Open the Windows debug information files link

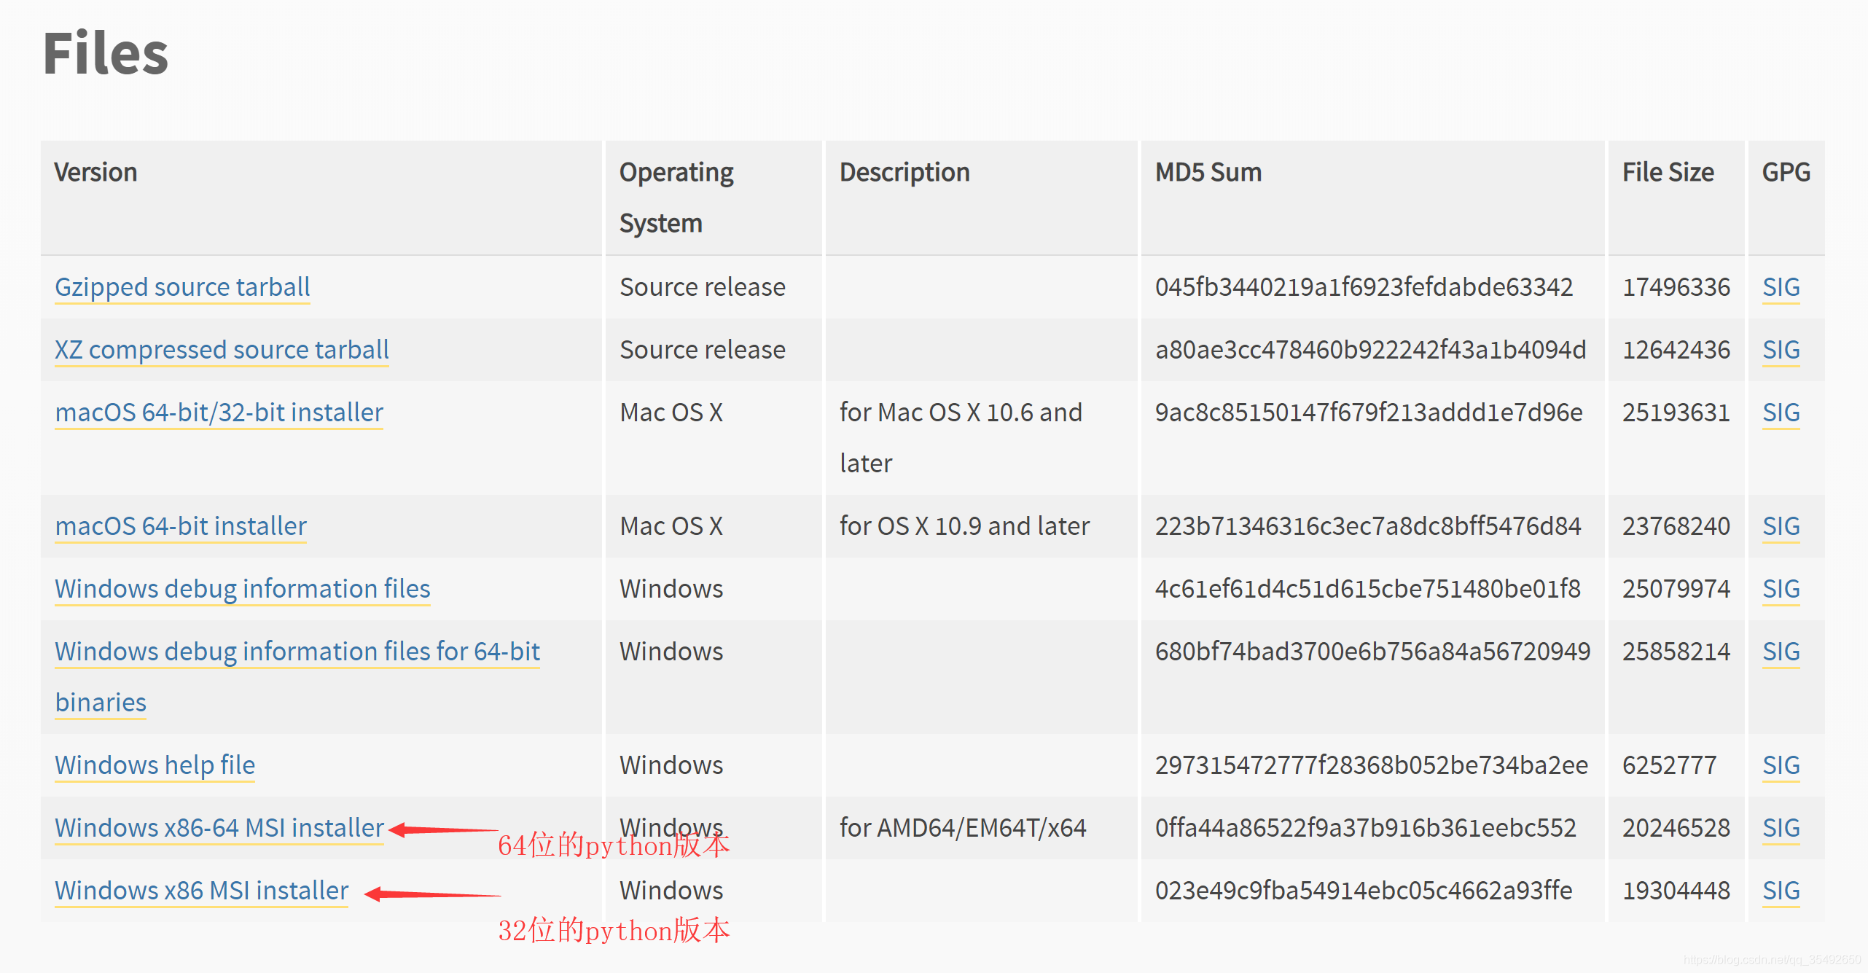coord(243,589)
